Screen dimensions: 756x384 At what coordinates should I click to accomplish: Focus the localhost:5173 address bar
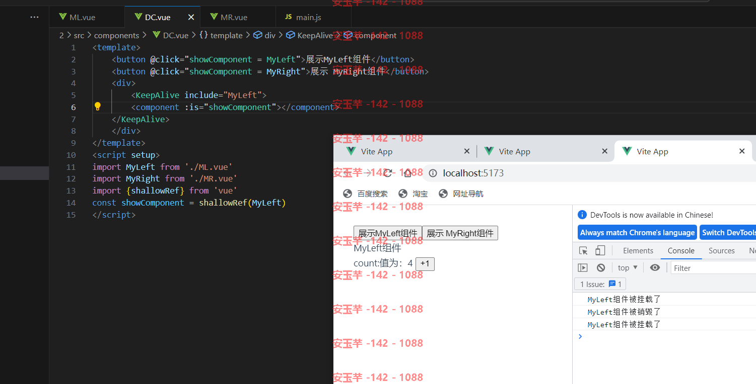(x=589, y=173)
